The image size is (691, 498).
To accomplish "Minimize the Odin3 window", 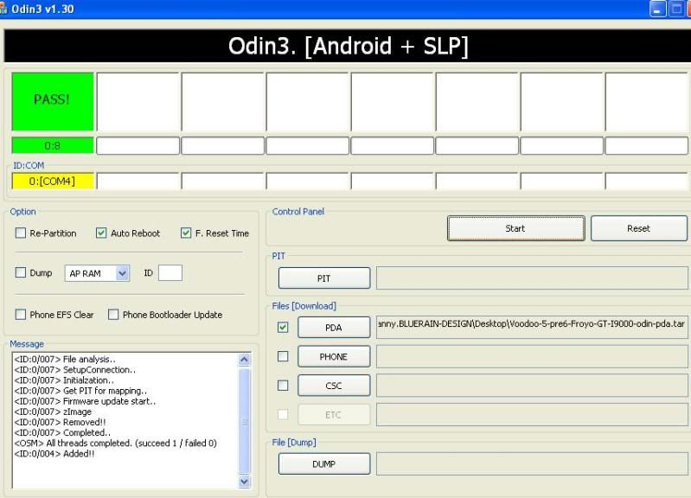I will (657, 9).
